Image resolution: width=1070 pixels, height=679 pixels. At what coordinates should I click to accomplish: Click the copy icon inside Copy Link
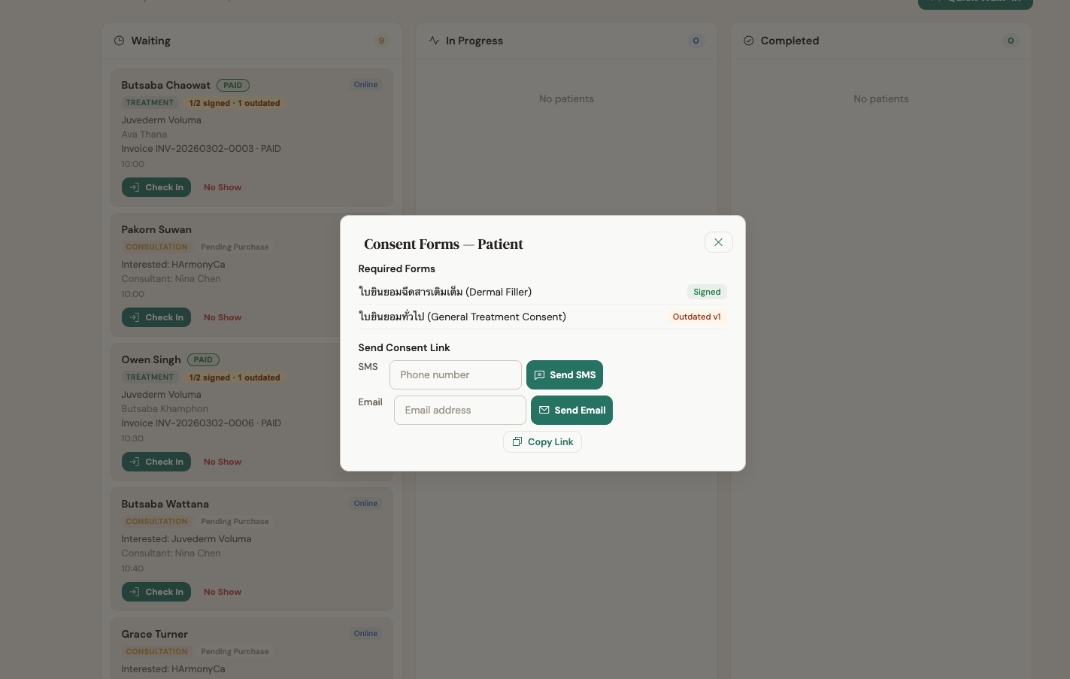click(517, 441)
